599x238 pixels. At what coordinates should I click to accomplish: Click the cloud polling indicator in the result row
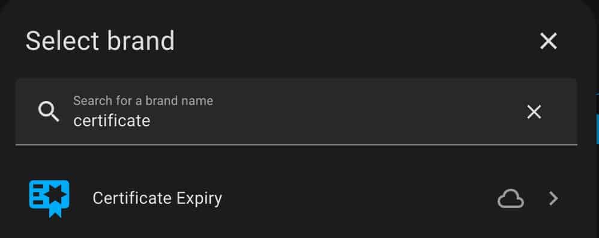tap(510, 198)
